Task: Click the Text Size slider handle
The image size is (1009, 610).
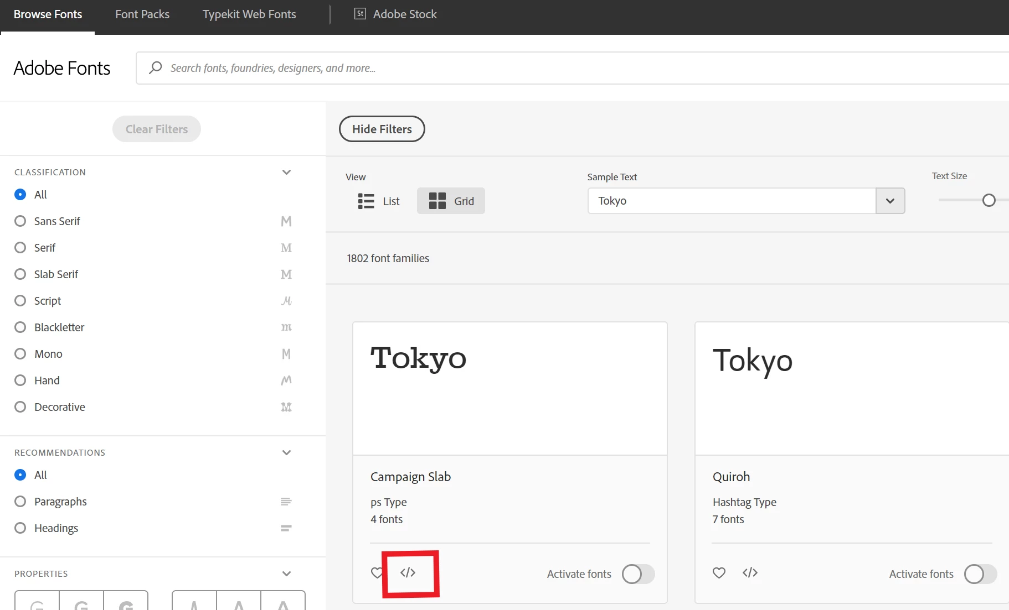Action: (989, 200)
